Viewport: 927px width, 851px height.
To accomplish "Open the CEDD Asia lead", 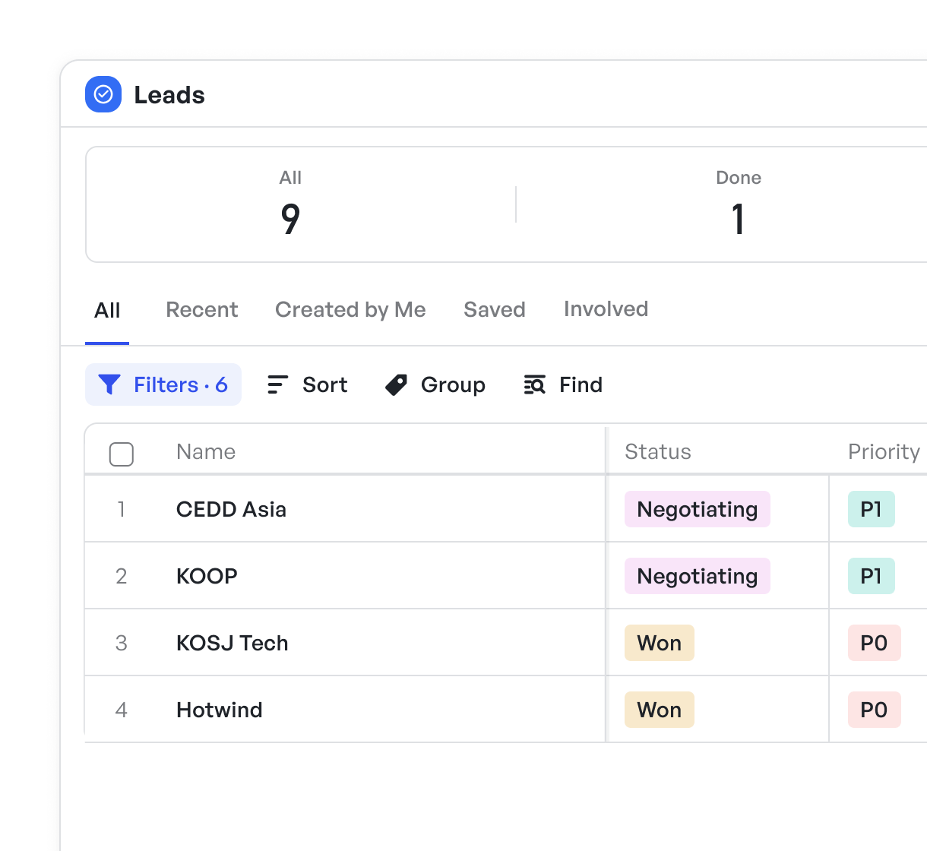I will (231, 509).
